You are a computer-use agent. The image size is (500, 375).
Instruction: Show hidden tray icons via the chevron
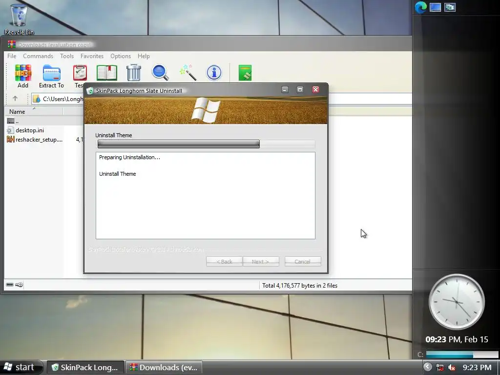428,367
